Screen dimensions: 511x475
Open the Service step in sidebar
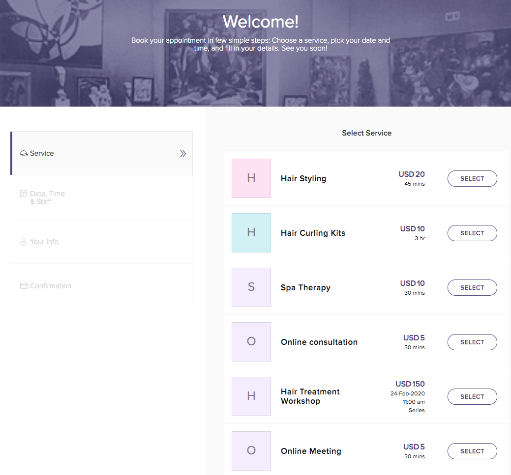pyautogui.click(x=42, y=153)
